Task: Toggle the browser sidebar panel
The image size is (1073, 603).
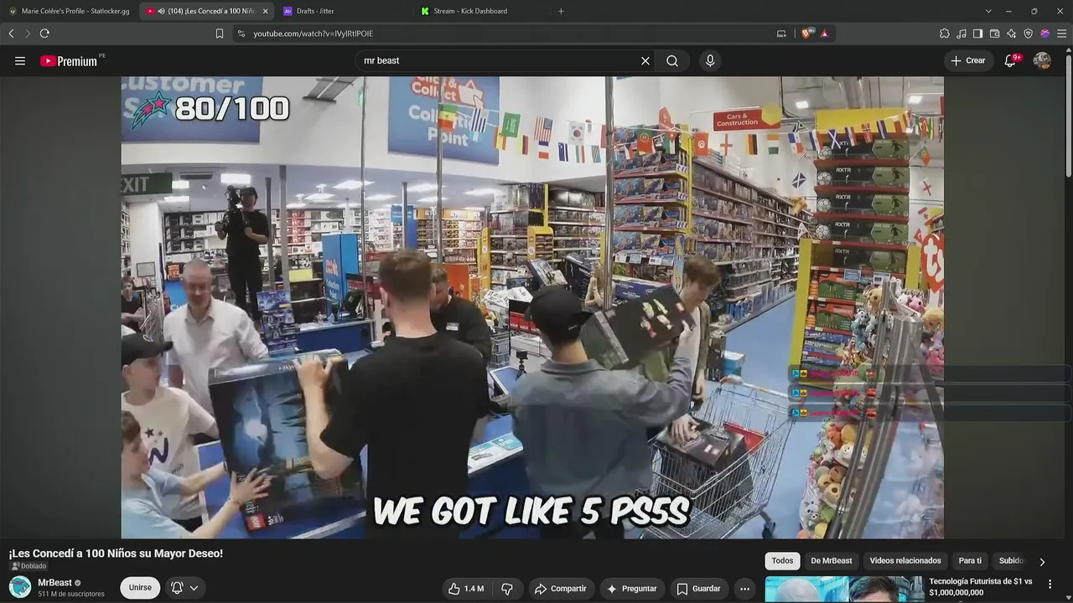Action: point(977,33)
